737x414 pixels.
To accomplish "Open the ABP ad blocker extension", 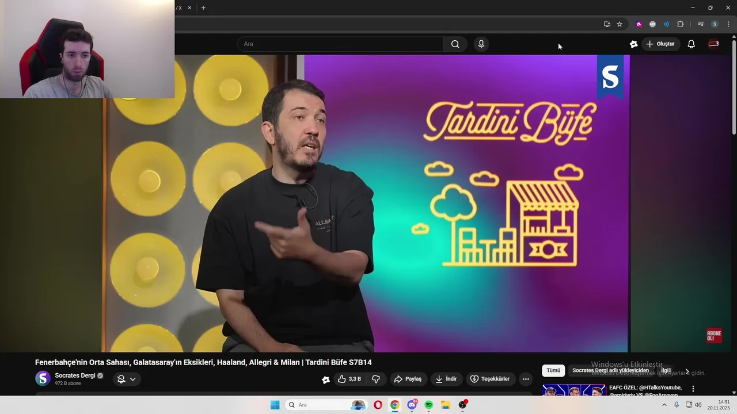I will (x=652, y=24).
